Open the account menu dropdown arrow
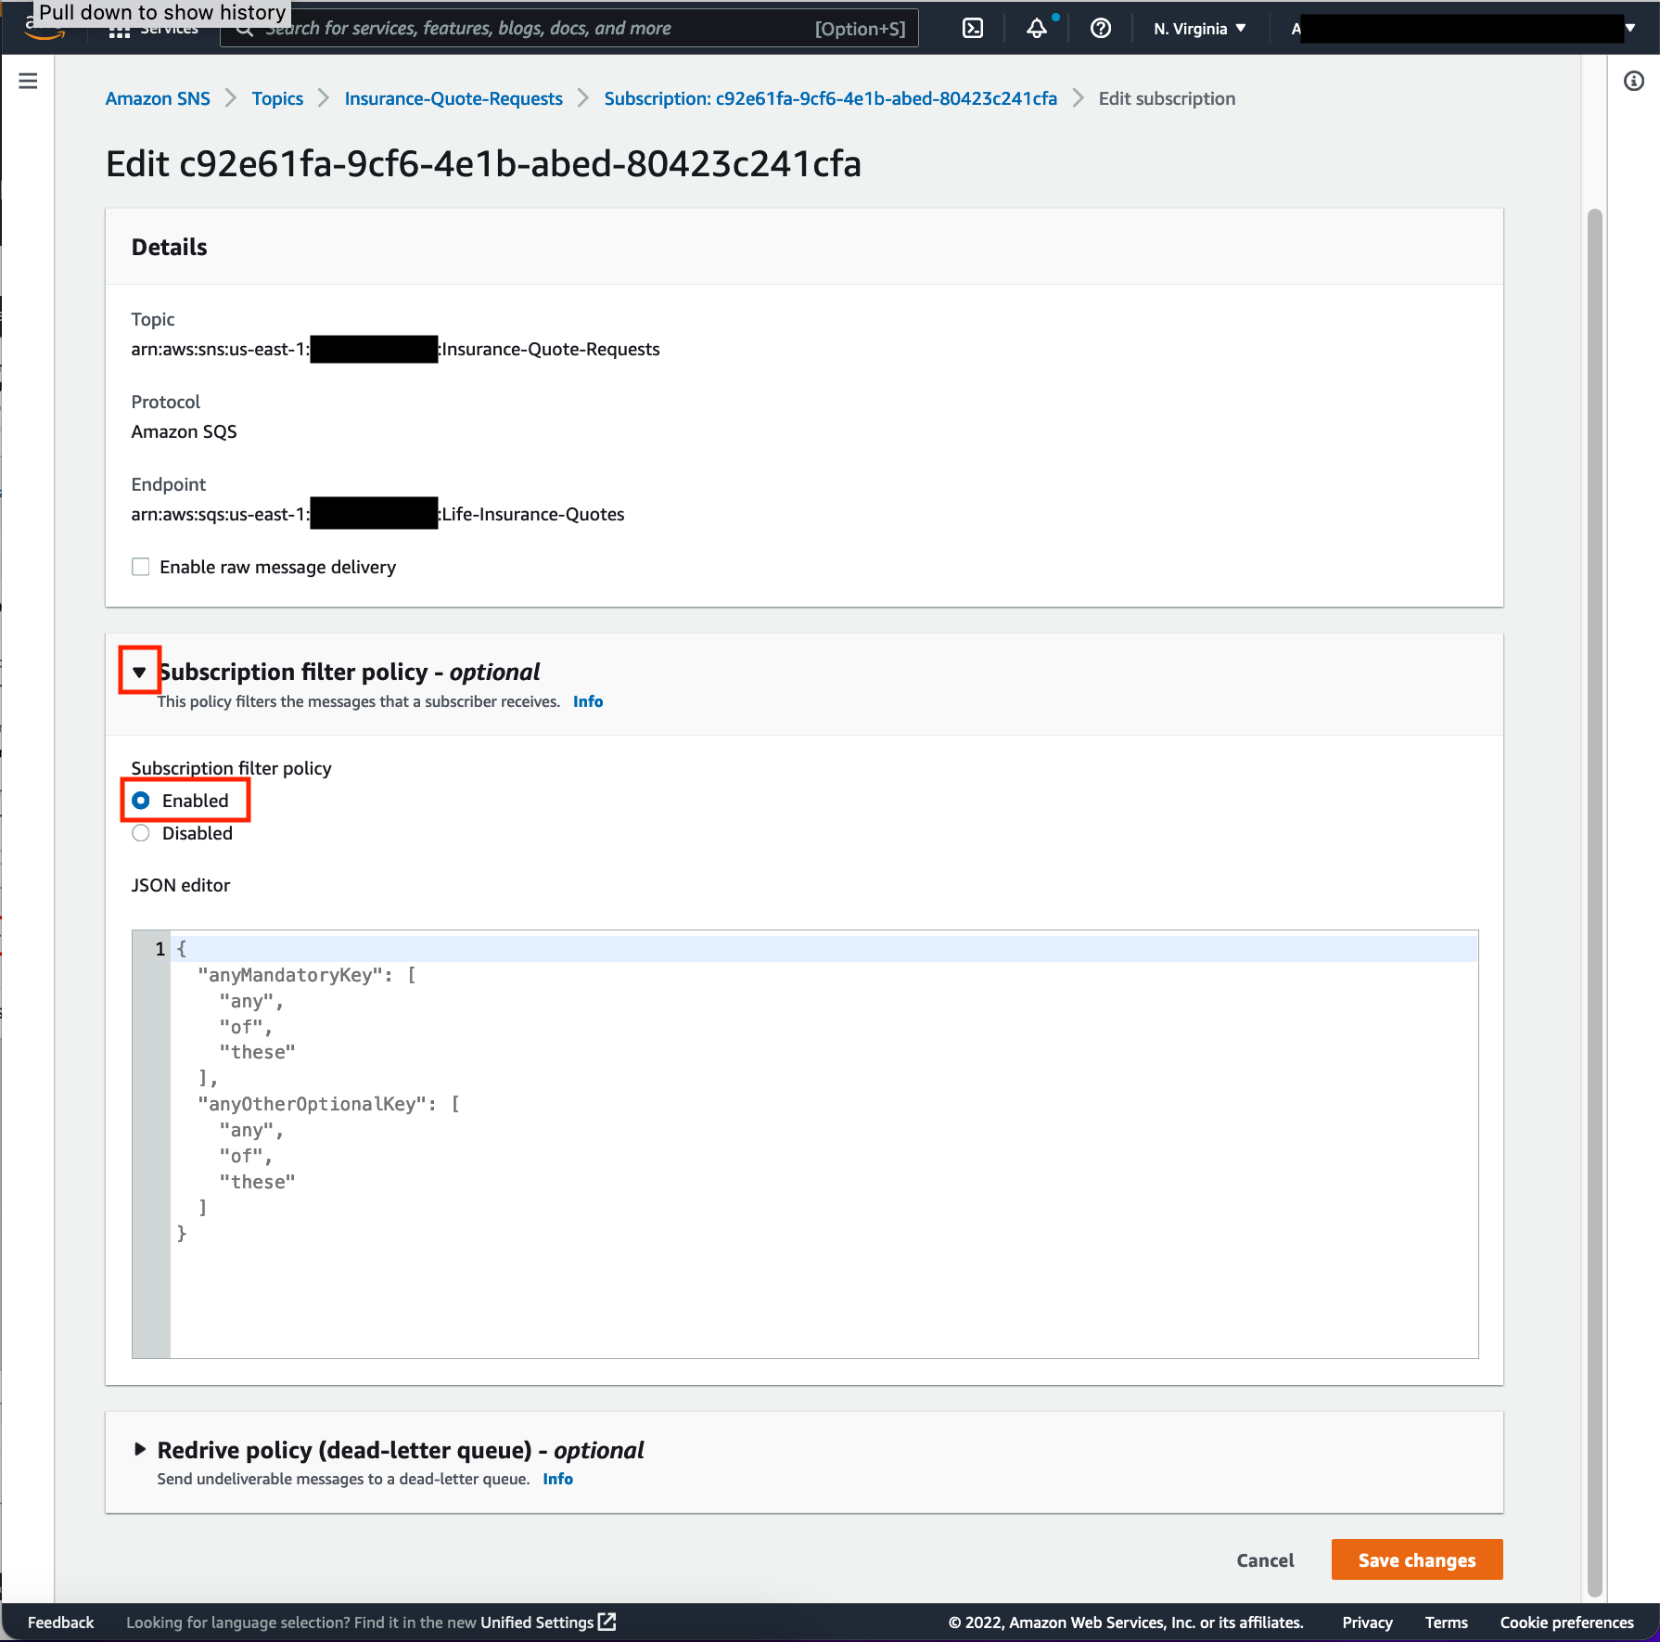The width and height of the screenshot is (1660, 1642). 1629,29
